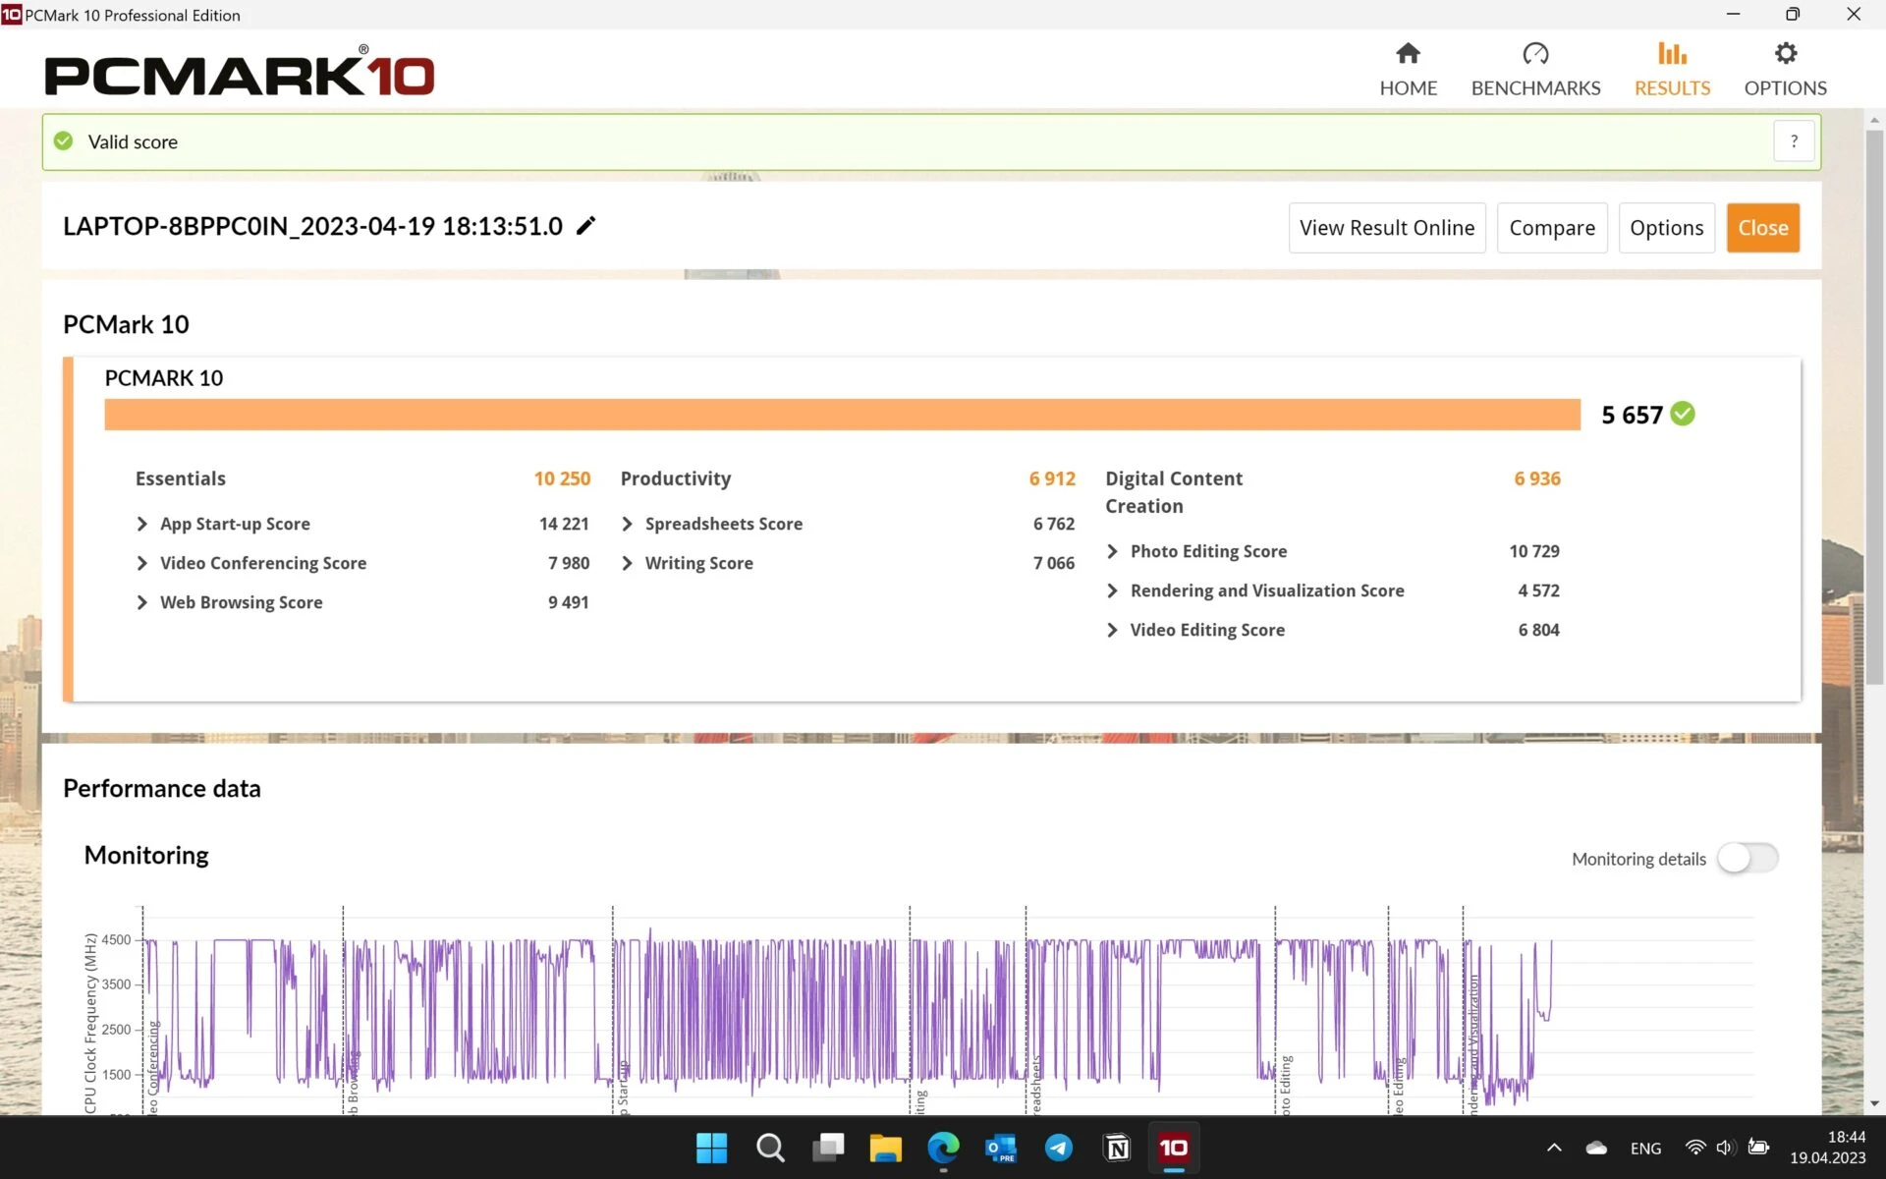1886x1179 pixels.
Task: Click the Valid score help question mark
Action: click(x=1794, y=141)
